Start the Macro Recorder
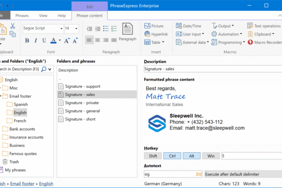Viewport: 282px width, 188px height. point(265,42)
